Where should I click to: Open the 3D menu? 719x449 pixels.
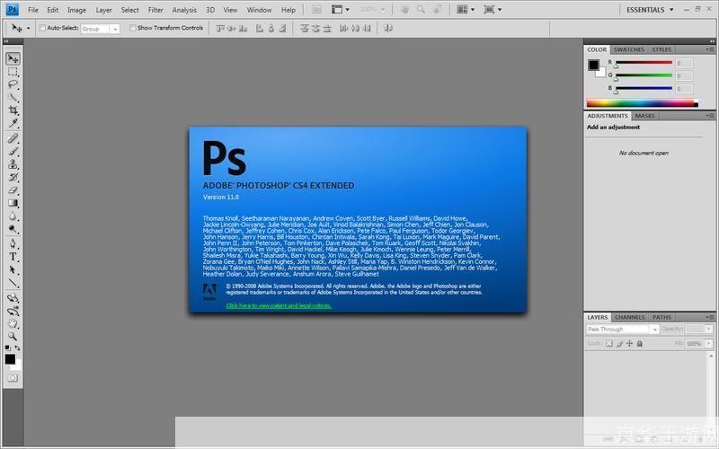210,10
